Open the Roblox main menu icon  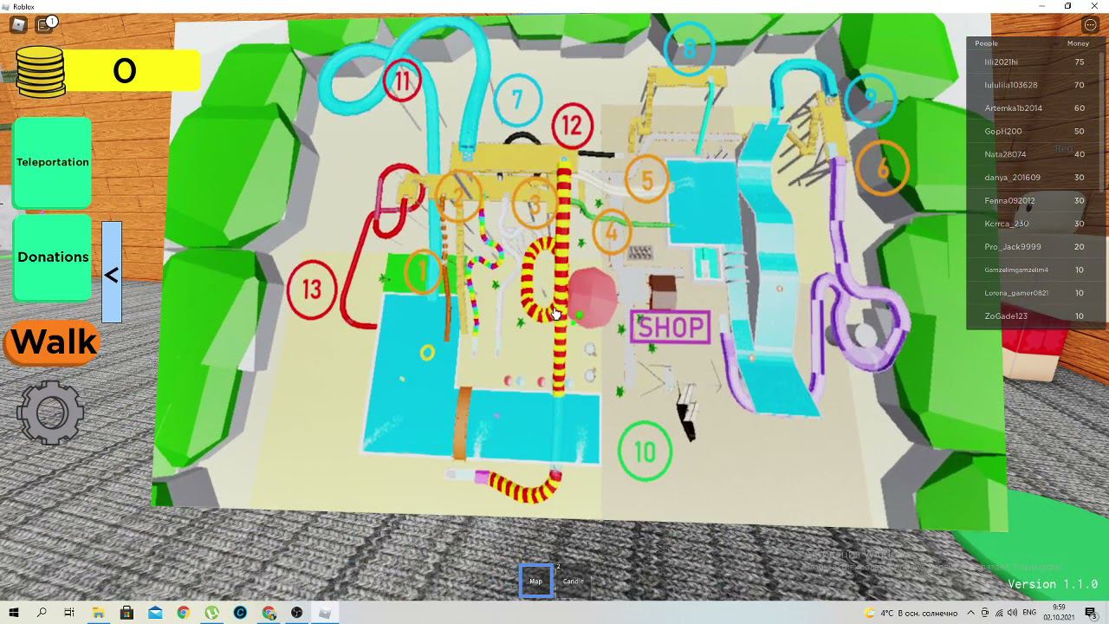tap(17, 25)
